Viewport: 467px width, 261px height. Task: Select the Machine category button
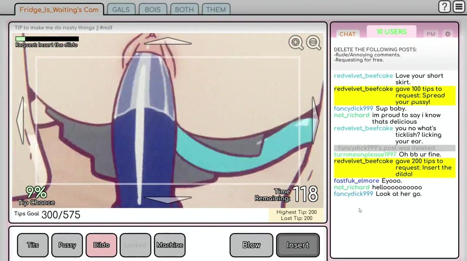(170, 245)
